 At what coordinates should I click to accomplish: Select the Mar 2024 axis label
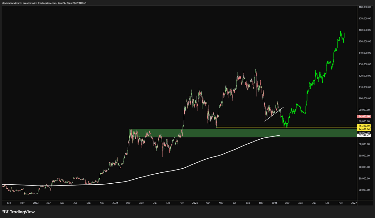128,203
